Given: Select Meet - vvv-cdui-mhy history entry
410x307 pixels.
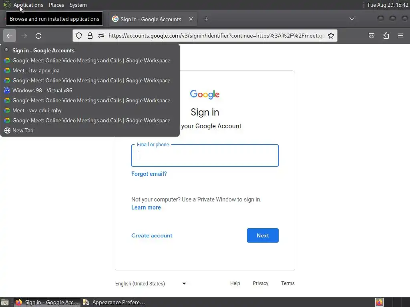Looking at the screenshot, I should [90, 110].
